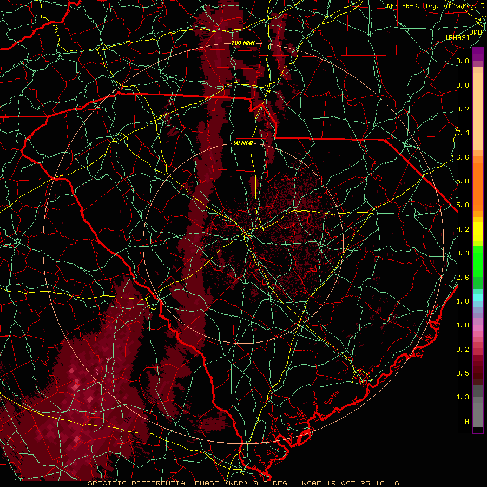Viewport: 487px width, 487px height.
Task: Pick the pink segment of the color bar
Action: click(x=478, y=327)
